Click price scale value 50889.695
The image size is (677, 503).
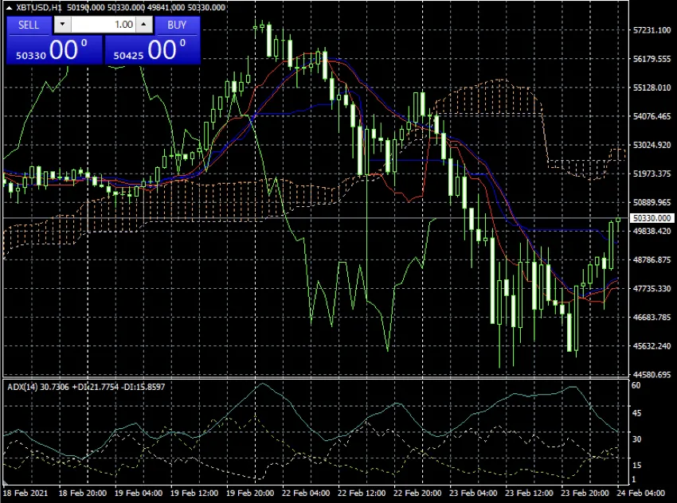[652, 202]
